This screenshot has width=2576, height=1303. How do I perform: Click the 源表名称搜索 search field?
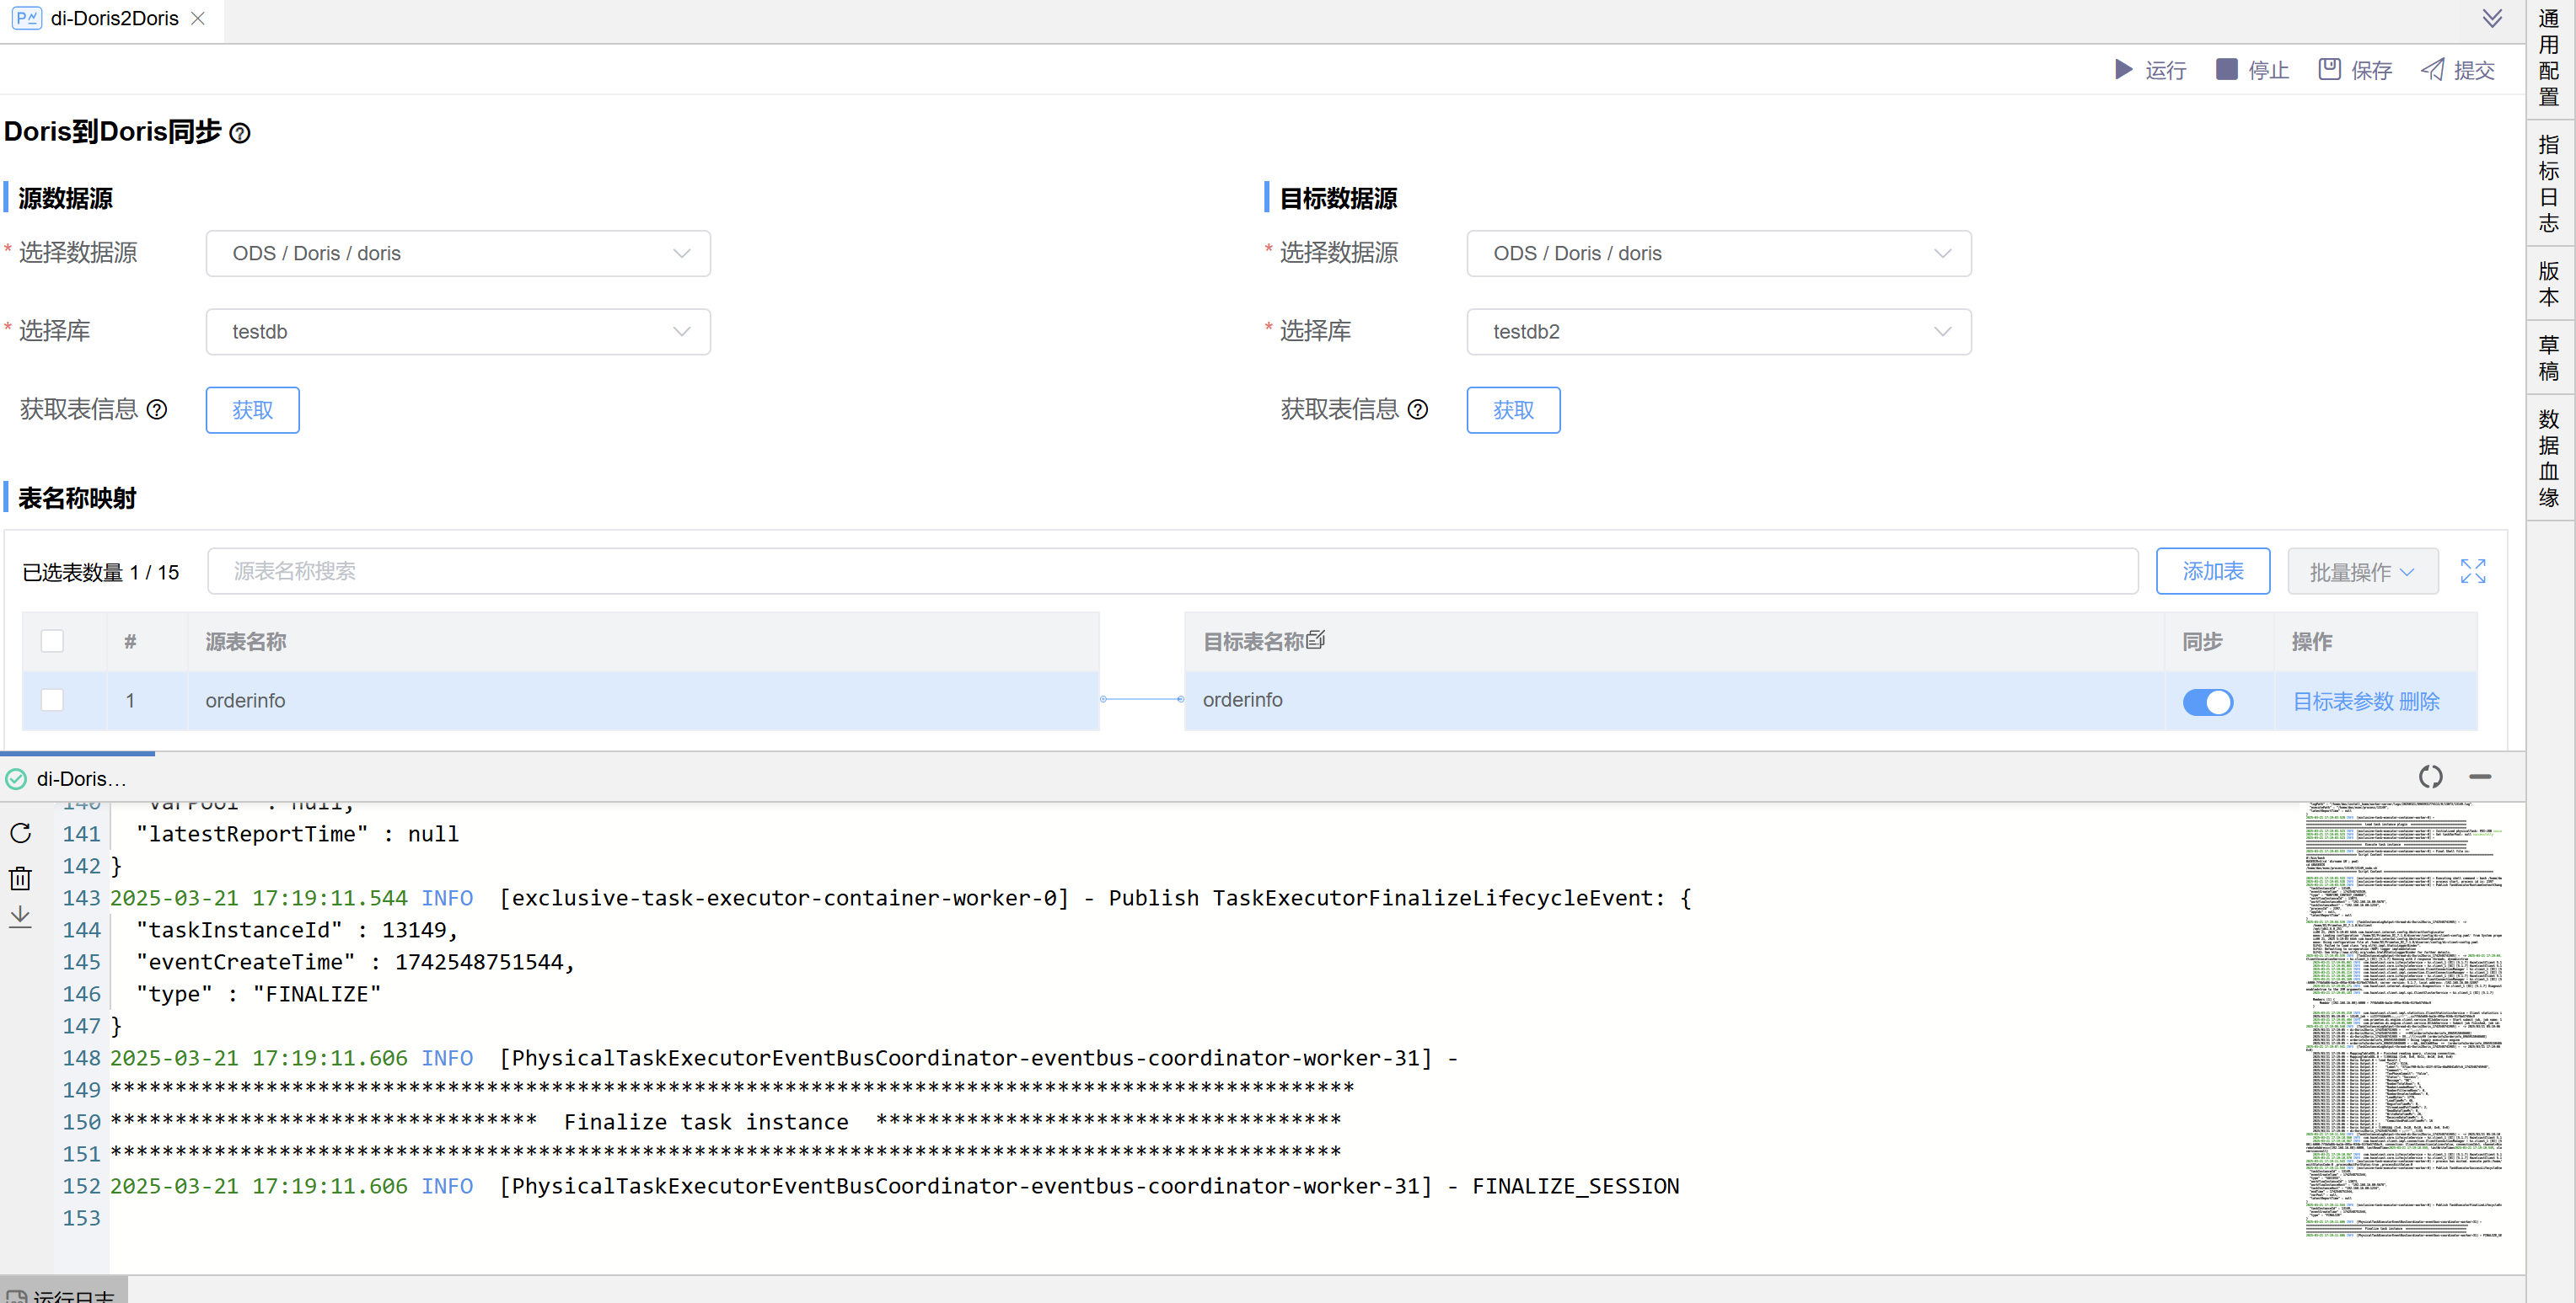coord(1172,572)
